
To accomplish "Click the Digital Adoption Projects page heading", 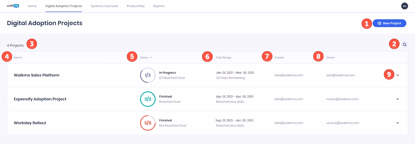I will tap(45, 23).
